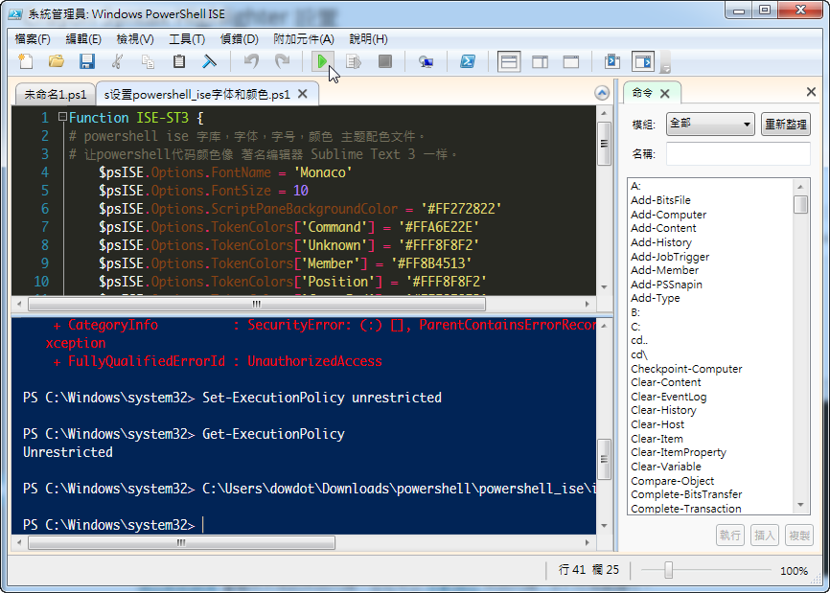Select Add-BitsFile in the command list

(660, 200)
